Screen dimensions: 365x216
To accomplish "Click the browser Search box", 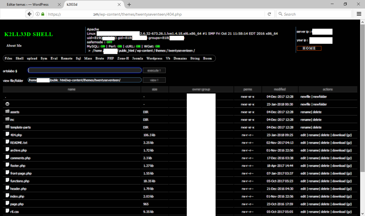I will click(x=314, y=14).
